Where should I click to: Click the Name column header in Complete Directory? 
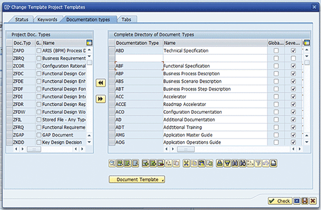(215, 43)
